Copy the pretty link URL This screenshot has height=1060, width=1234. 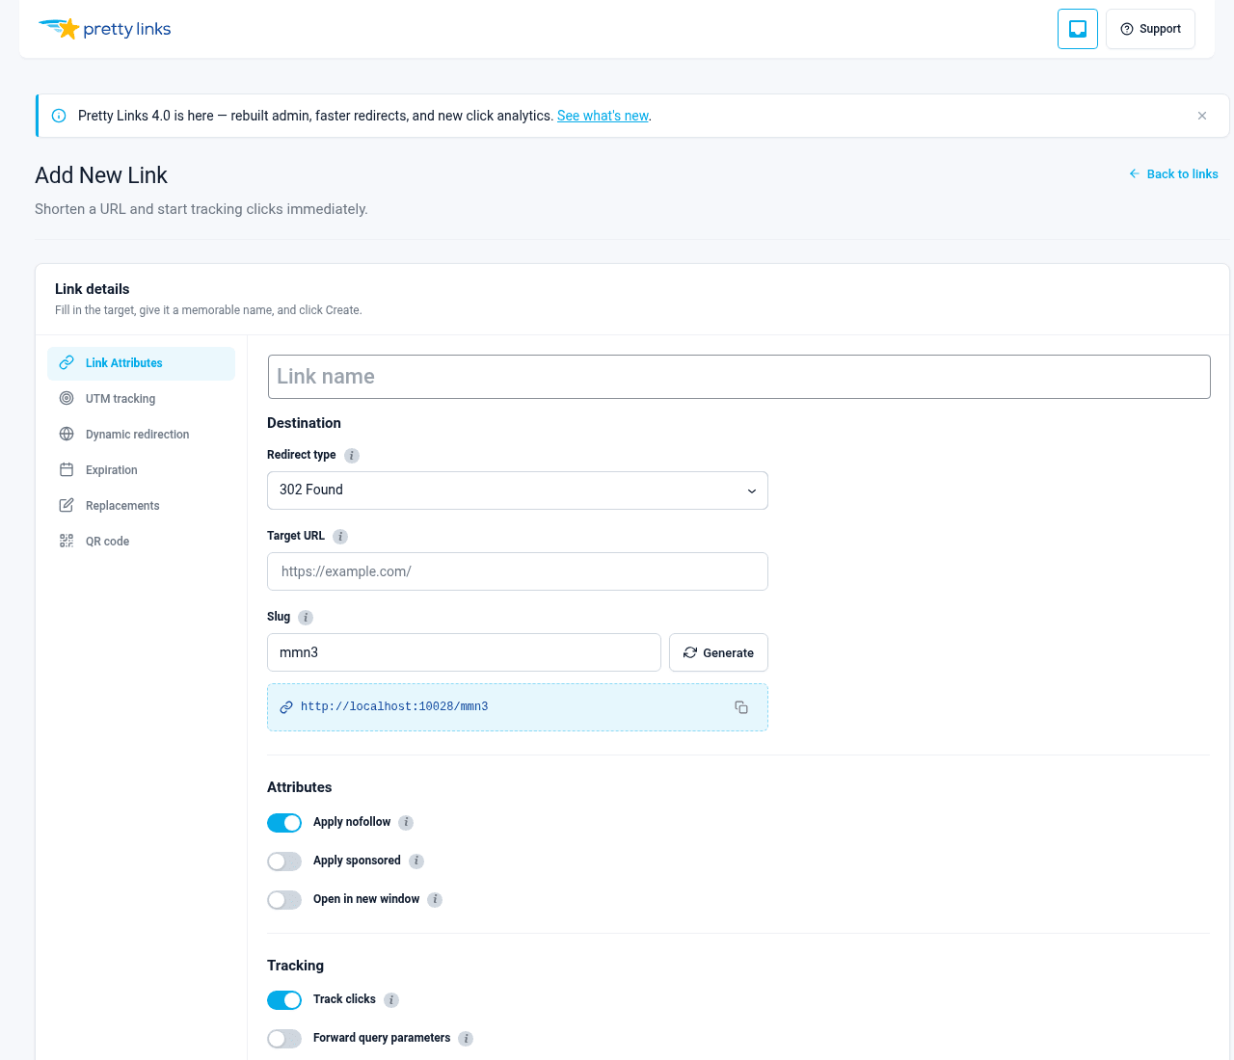tap(741, 707)
